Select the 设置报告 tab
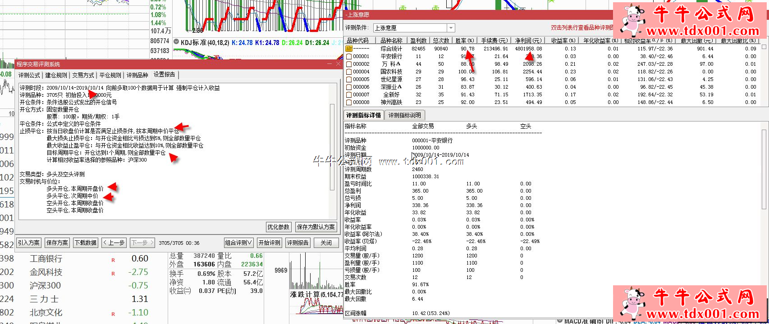The image size is (769, 324). point(165,75)
